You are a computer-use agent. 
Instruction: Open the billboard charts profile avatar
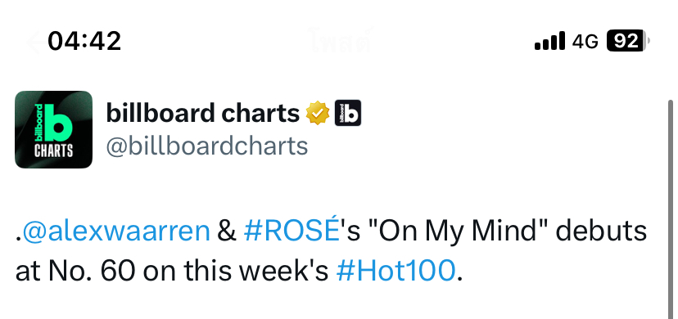[53, 129]
